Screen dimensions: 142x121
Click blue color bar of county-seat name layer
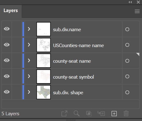[23, 60]
